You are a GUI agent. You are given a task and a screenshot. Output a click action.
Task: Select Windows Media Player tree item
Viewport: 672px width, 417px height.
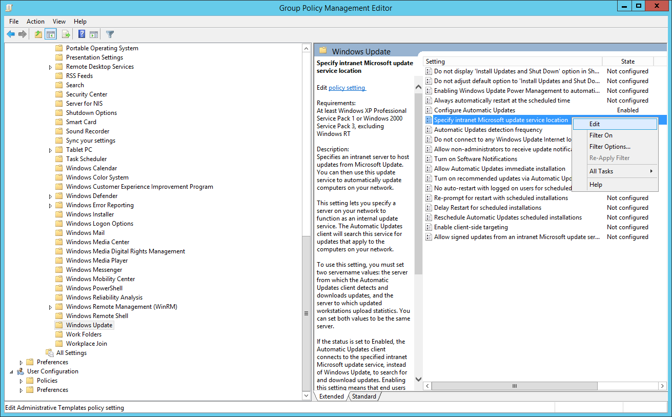click(97, 261)
